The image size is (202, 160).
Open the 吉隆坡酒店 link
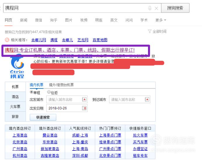click(x=50, y=156)
